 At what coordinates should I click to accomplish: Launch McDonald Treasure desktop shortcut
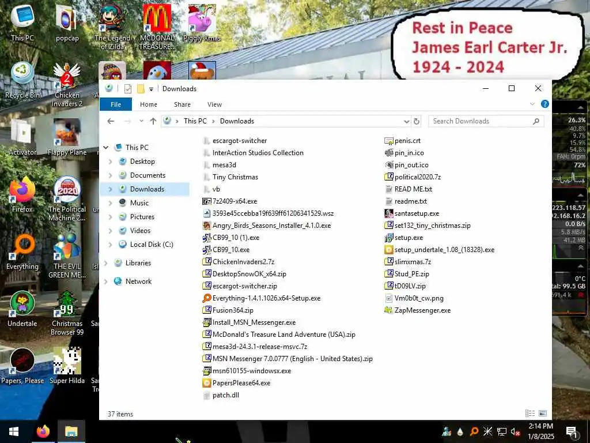point(157,27)
